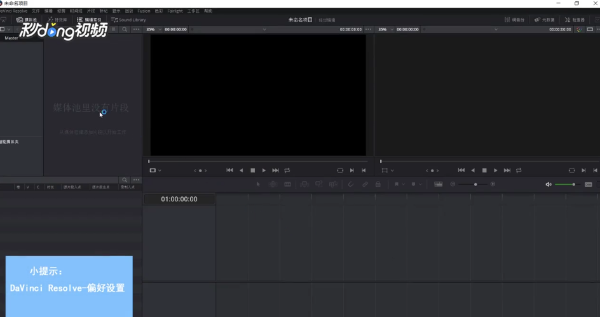Open the Fusion menu
Screen dimensions: 600x317
pos(144,11)
